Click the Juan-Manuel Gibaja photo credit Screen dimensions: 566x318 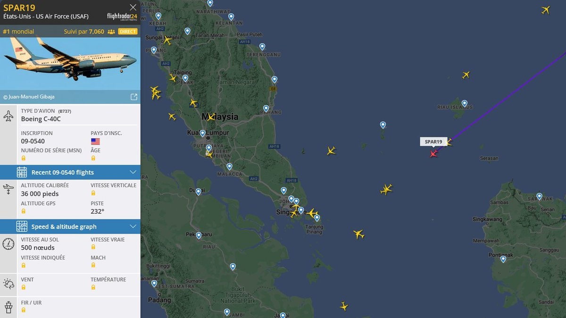click(x=29, y=97)
